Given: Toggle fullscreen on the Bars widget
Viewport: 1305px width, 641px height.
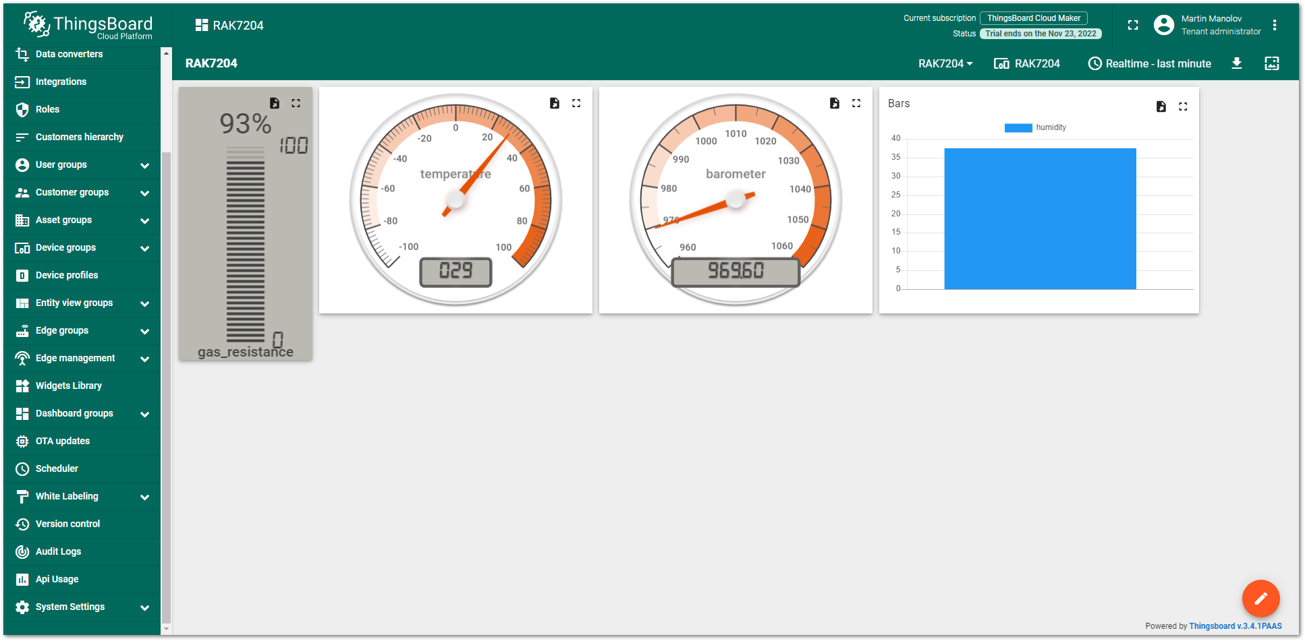Looking at the screenshot, I should 1183,106.
